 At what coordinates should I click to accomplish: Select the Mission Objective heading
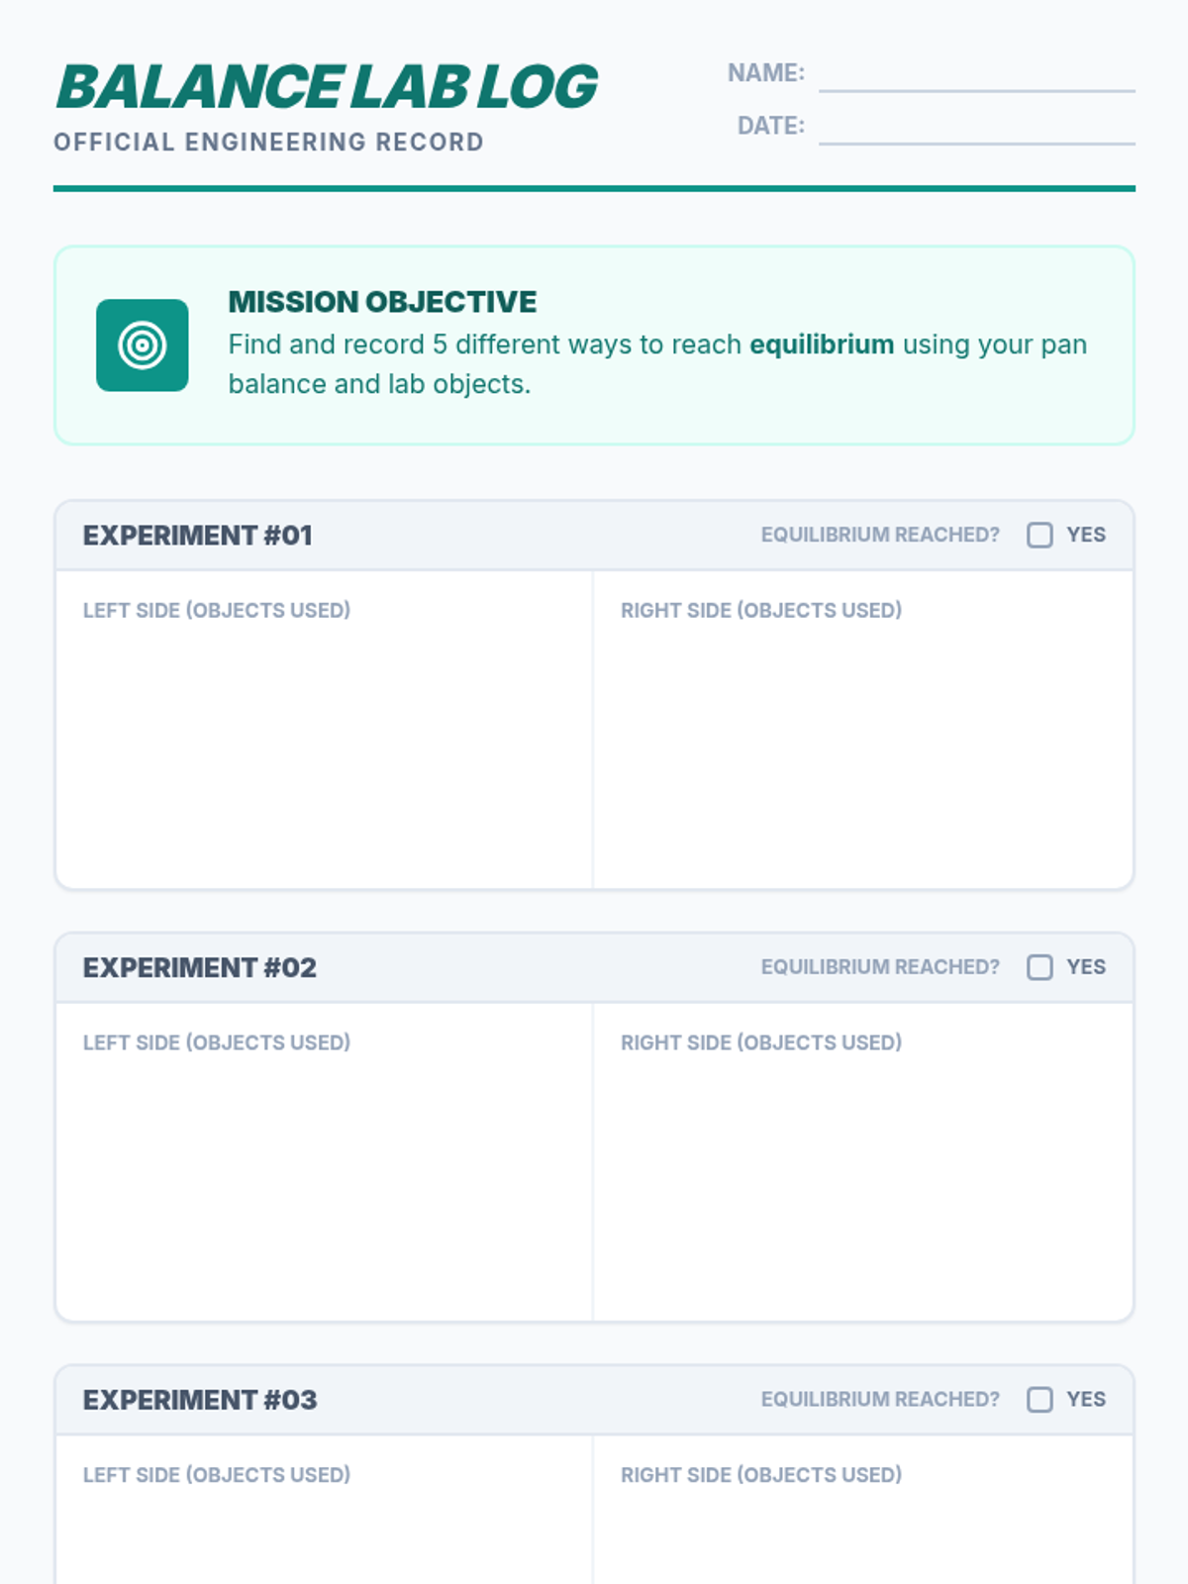coord(382,302)
